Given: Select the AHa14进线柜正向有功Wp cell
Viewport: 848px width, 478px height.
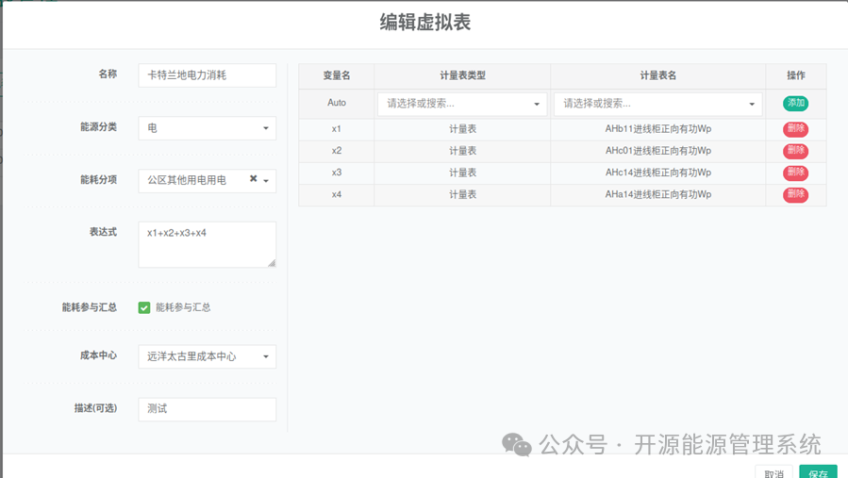Looking at the screenshot, I should 658,194.
